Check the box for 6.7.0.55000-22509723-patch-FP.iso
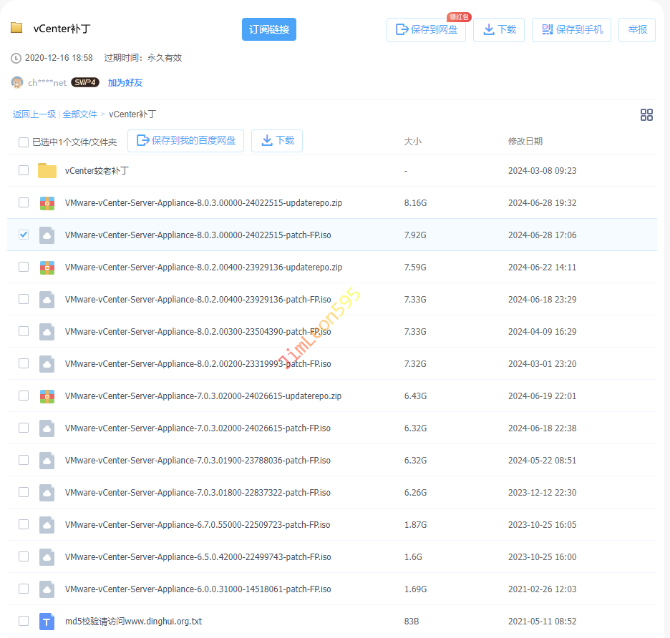The width and height of the screenshot is (670, 638). coord(24,524)
